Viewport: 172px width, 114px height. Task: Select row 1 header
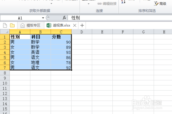tap(5, 37)
